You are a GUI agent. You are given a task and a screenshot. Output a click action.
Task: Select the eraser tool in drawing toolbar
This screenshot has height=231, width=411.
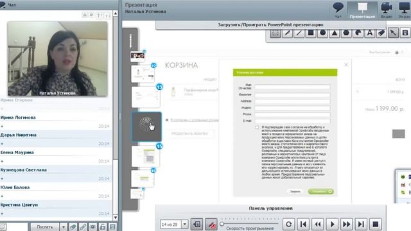click(x=381, y=33)
